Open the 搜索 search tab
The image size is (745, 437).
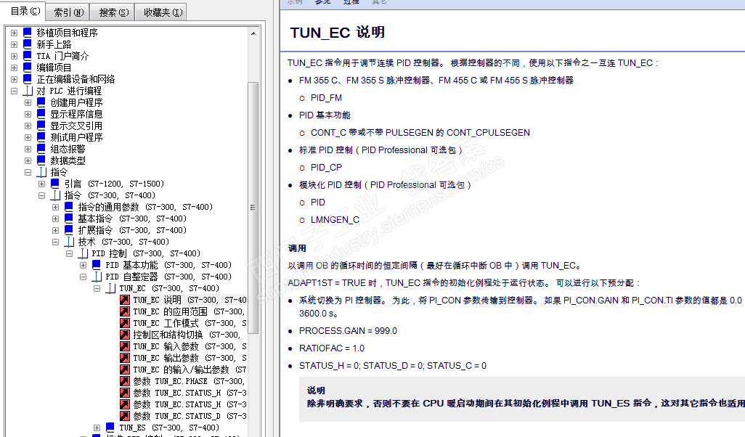[113, 12]
